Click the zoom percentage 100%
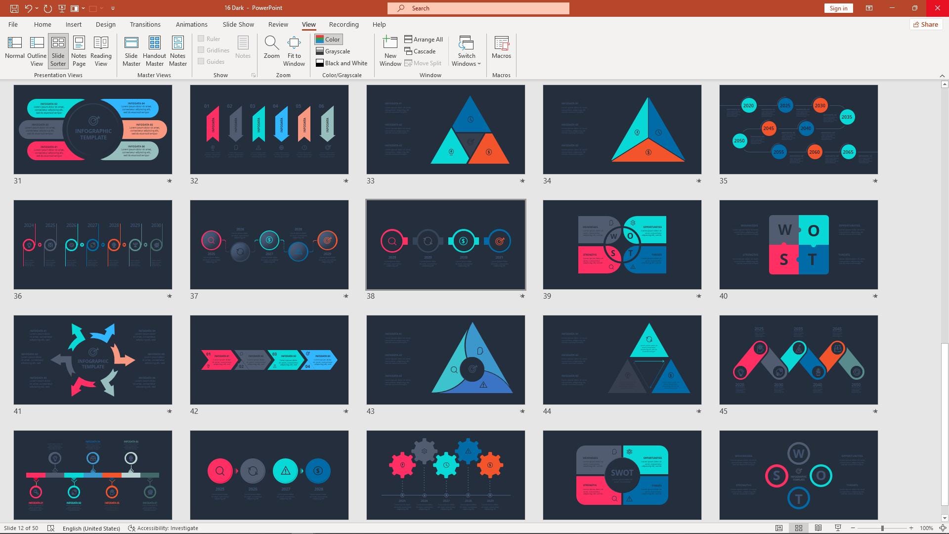949x534 pixels. tap(926, 528)
